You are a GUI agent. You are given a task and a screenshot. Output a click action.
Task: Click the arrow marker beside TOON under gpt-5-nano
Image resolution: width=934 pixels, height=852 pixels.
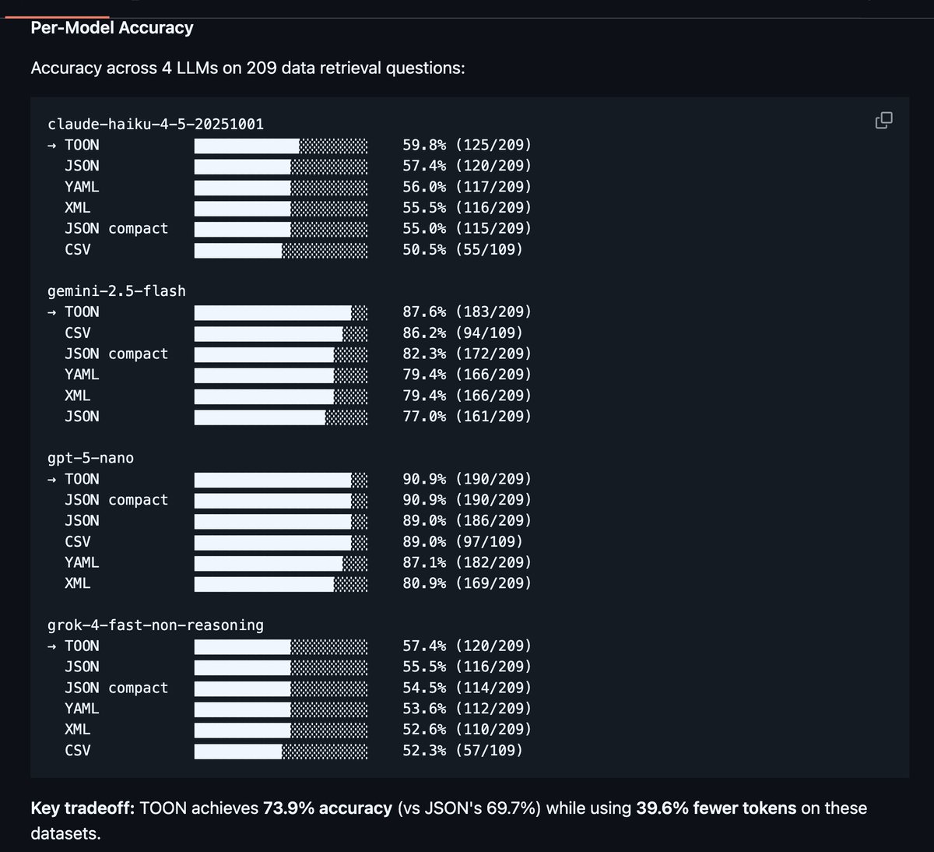51,479
